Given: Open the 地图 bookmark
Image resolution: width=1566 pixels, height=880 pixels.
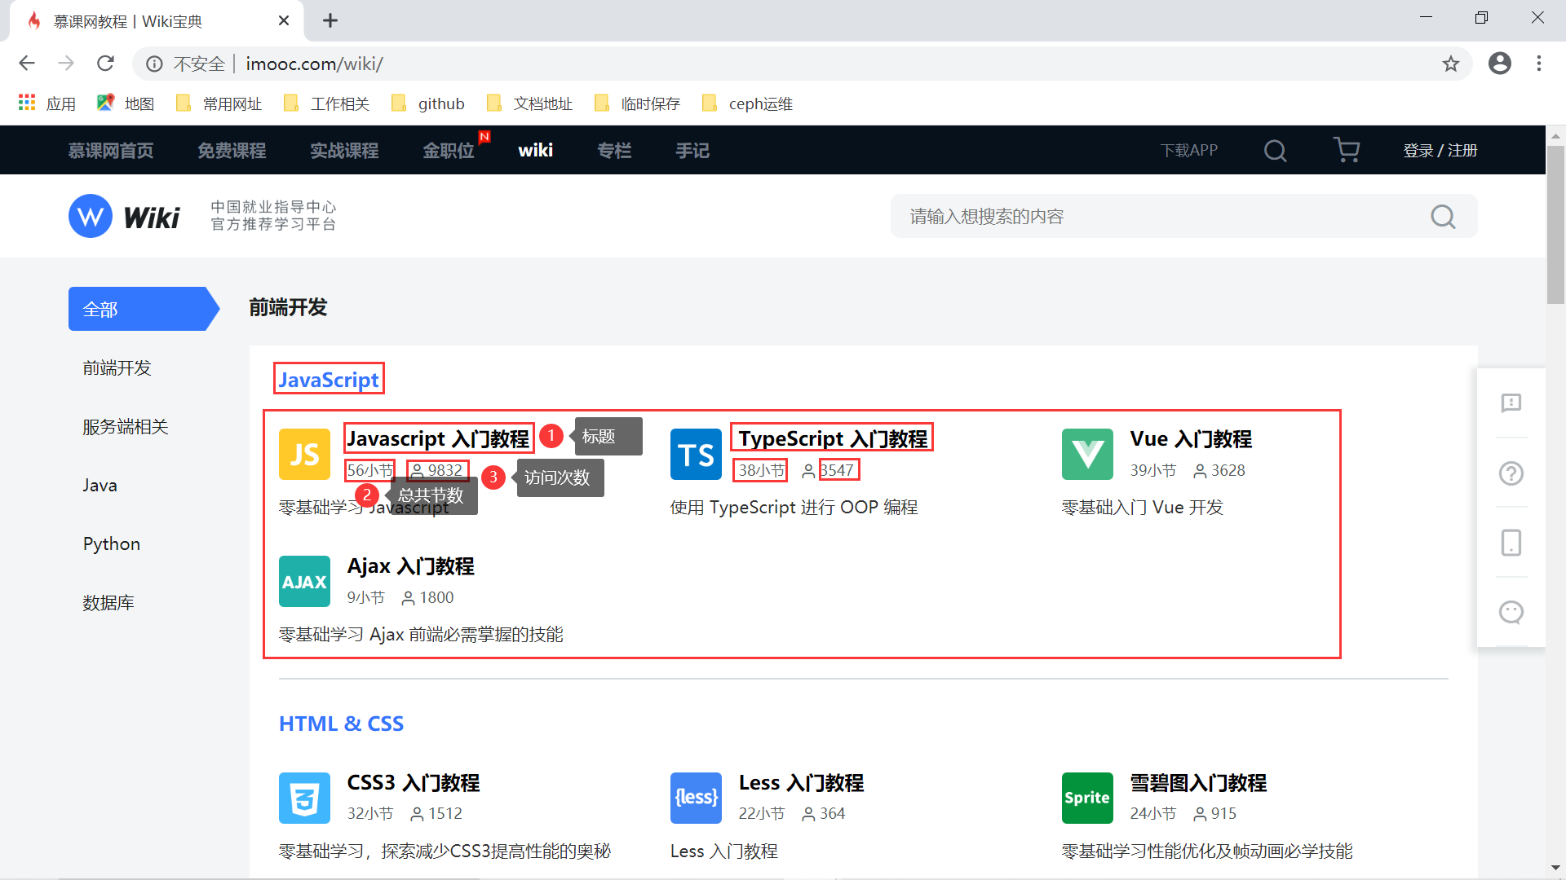Looking at the screenshot, I should click(125, 103).
